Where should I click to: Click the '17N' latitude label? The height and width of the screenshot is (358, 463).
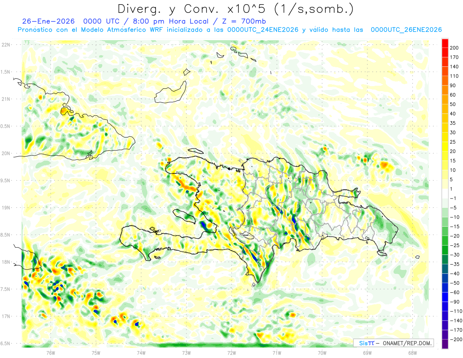click(x=6, y=316)
